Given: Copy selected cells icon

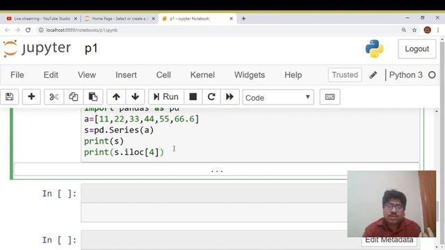Looking at the screenshot, I should (74, 97).
